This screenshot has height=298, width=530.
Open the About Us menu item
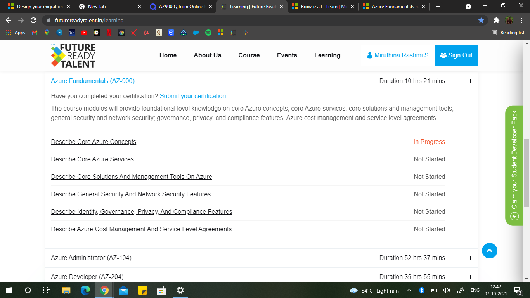208,55
